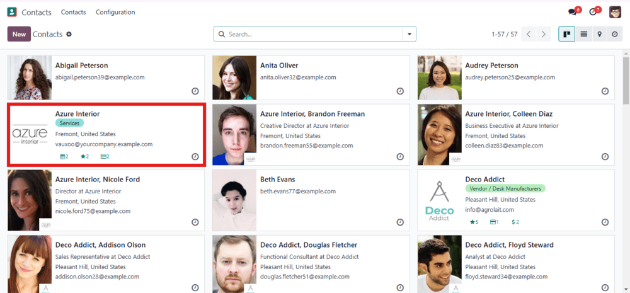Click text Functional Consultant at Deco Addict
The image size is (630, 293).
[310, 257]
